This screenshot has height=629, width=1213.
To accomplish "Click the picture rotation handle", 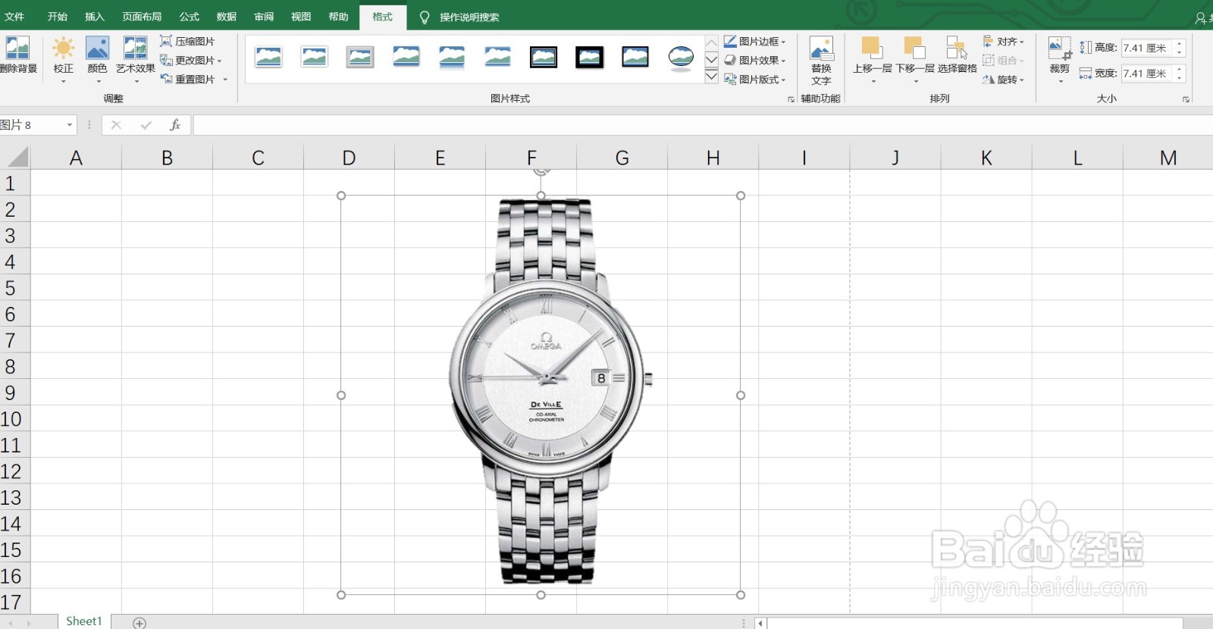I will coord(541,171).
